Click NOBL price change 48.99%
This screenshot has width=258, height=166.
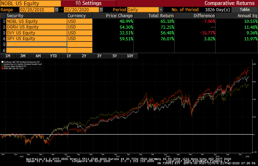point(126,21)
